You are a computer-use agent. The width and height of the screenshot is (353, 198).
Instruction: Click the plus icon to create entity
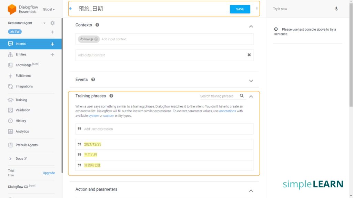coord(52,54)
